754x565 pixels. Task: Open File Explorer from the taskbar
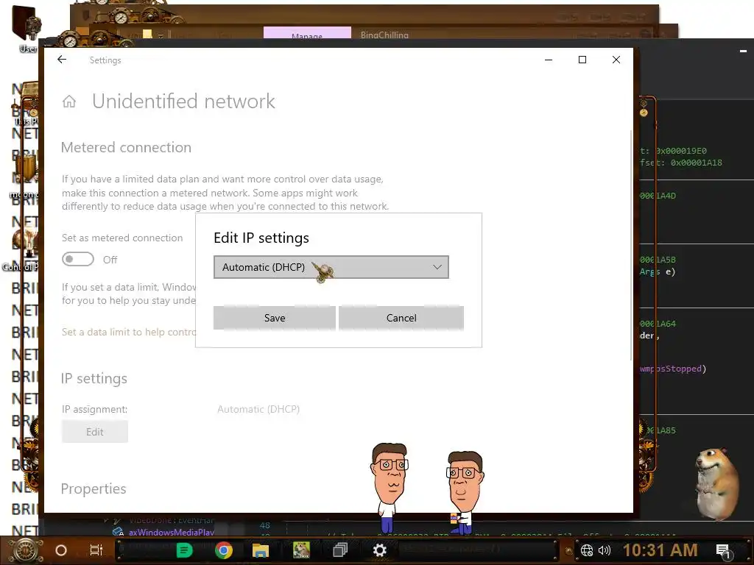pyautogui.click(x=260, y=550)
